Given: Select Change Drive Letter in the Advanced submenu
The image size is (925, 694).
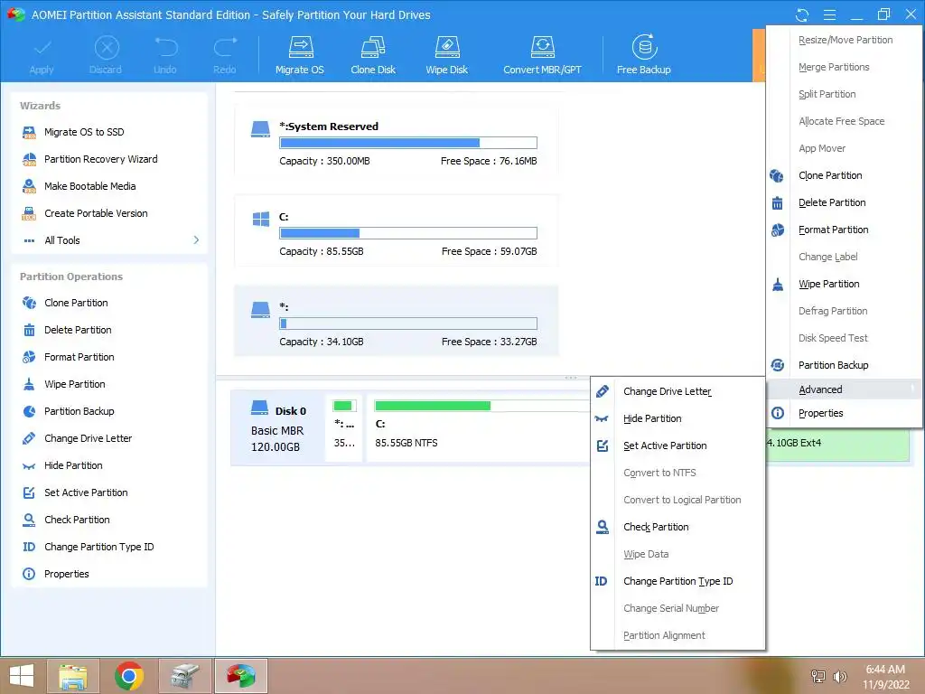Looking at the screenshot, I should click(668, 392).
